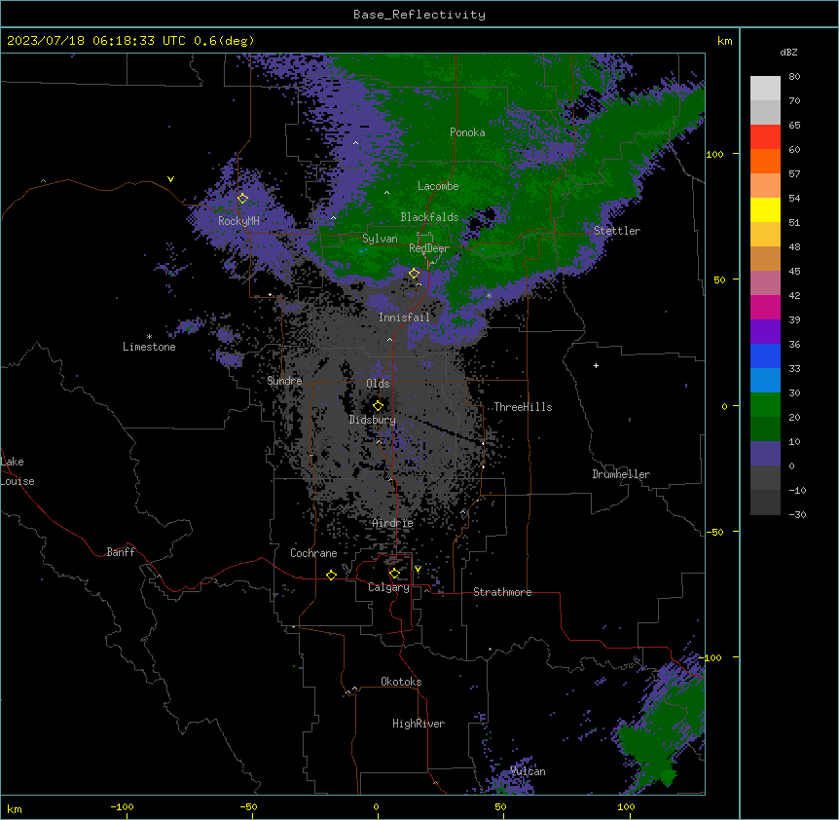
Task: Select the light gray 80 dBZ legend swatch
Action: pyautogui.click(x=765, y=89)
